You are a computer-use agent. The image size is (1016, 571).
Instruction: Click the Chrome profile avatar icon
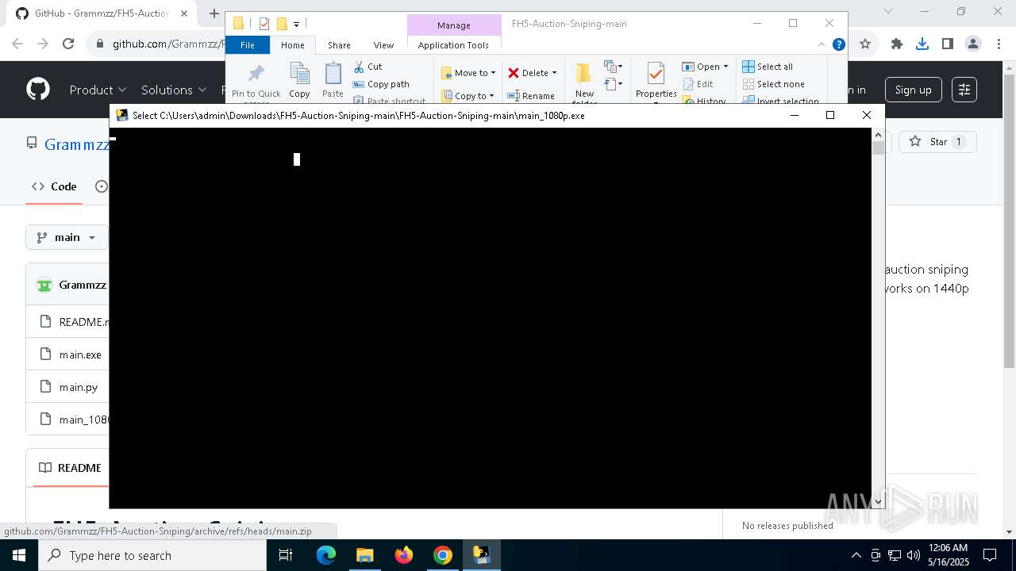click(973, 44)
